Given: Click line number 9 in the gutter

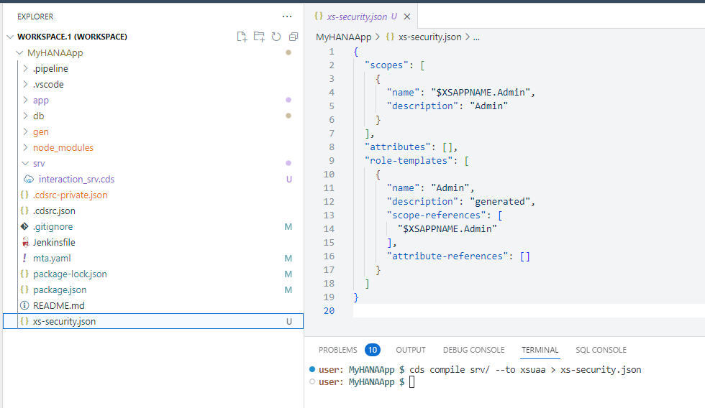Looking at the screenshot, I should pos(332,161).
